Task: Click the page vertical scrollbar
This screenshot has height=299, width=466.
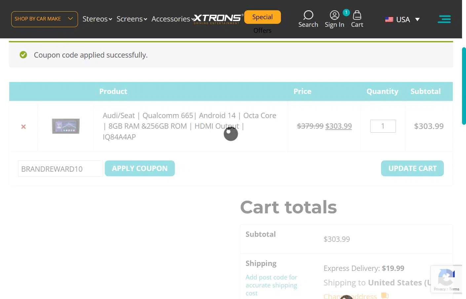Action: tap(464, 86)
